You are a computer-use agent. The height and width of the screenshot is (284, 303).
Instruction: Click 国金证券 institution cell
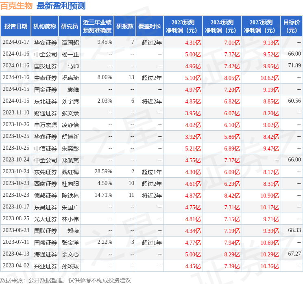(46, 90)
